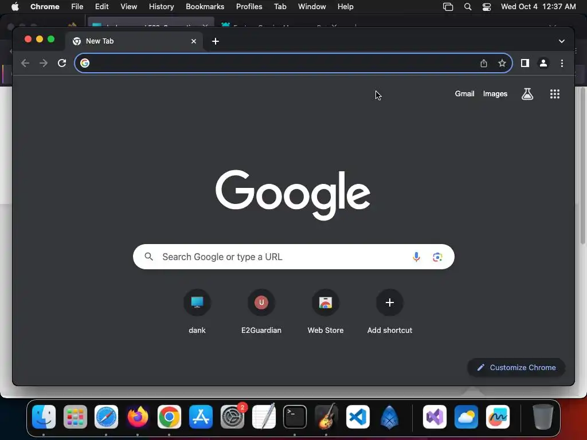Click the page's vertical scrollbar
587x440 pixels.
click(582, 166)
